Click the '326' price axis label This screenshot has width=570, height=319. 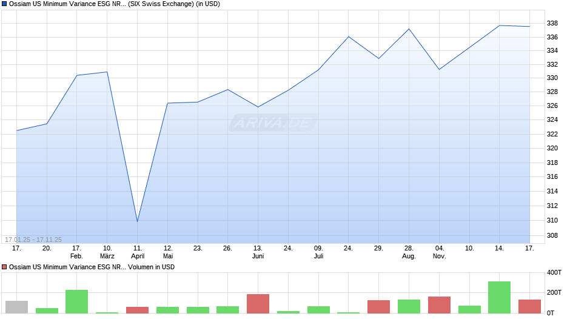pos(552,106)
